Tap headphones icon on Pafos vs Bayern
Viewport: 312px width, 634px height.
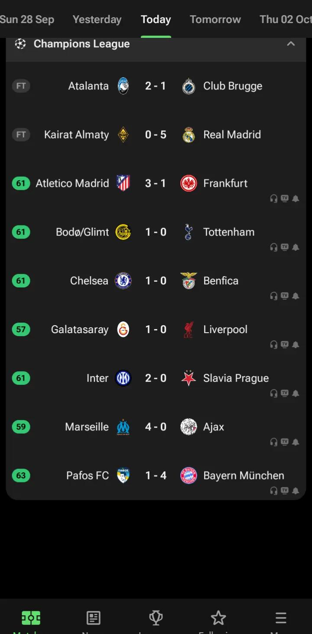tap(274, 491)
